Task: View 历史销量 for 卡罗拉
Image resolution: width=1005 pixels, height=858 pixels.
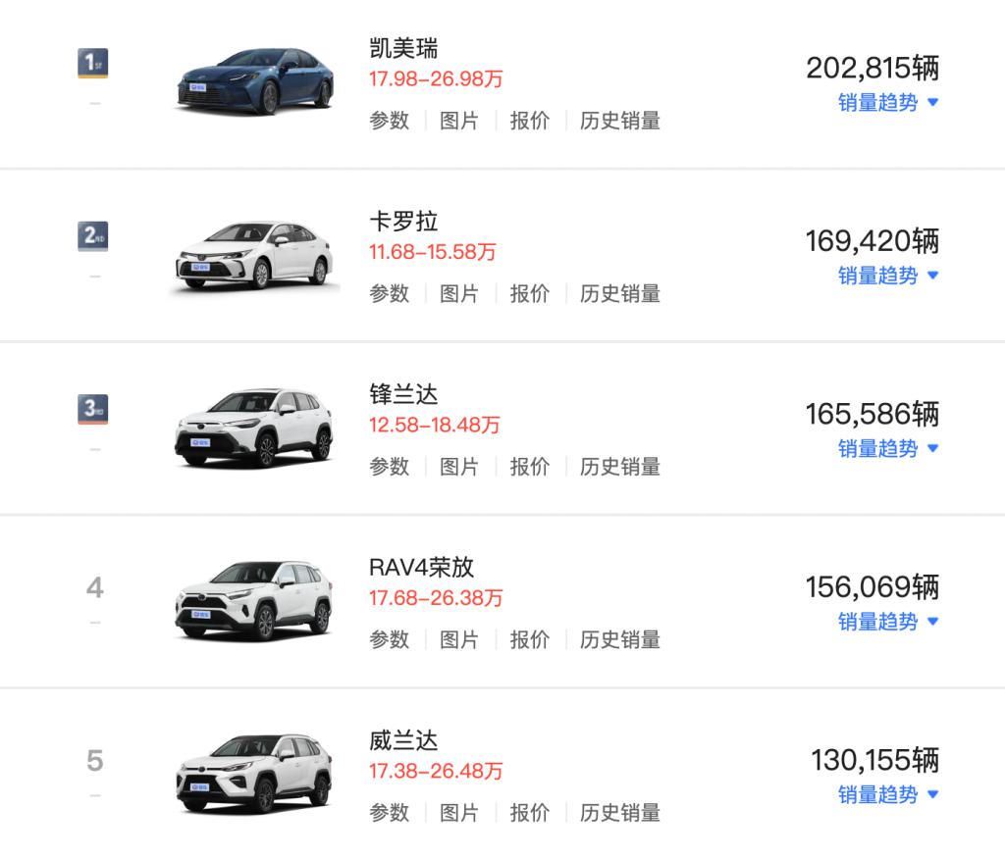Action: coord(619,293)
